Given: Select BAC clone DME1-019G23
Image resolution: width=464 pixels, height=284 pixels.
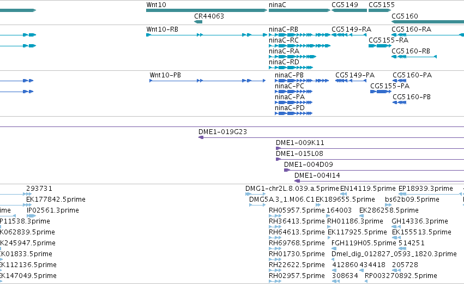Looking at the screenshot, I should pyautogui.click(x=331, y=137).
